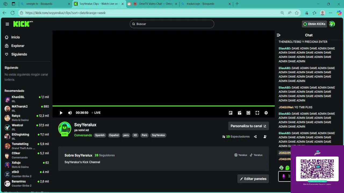This screenshot has width=344, height=193.
Task: Jump to LIVE in the player
Action: point(96,113)
